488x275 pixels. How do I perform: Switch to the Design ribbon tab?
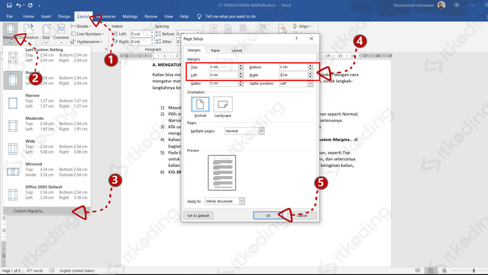[x=64, y=16]
